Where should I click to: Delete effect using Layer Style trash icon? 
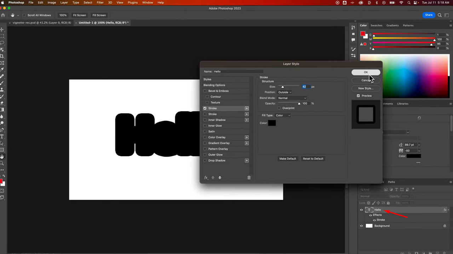point(249,177)
